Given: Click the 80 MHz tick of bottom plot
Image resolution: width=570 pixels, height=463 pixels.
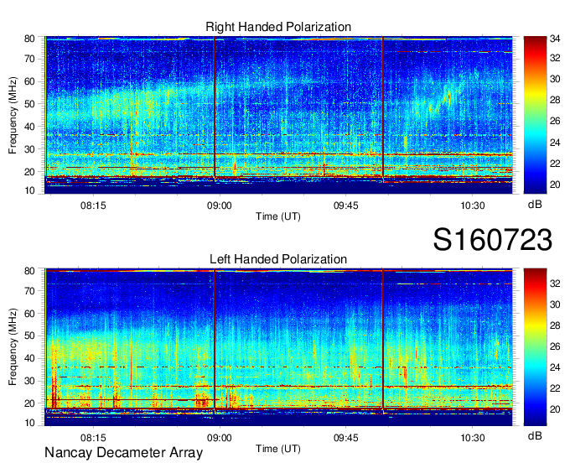Looking at the screenshot, I should [x=29, y=271].
